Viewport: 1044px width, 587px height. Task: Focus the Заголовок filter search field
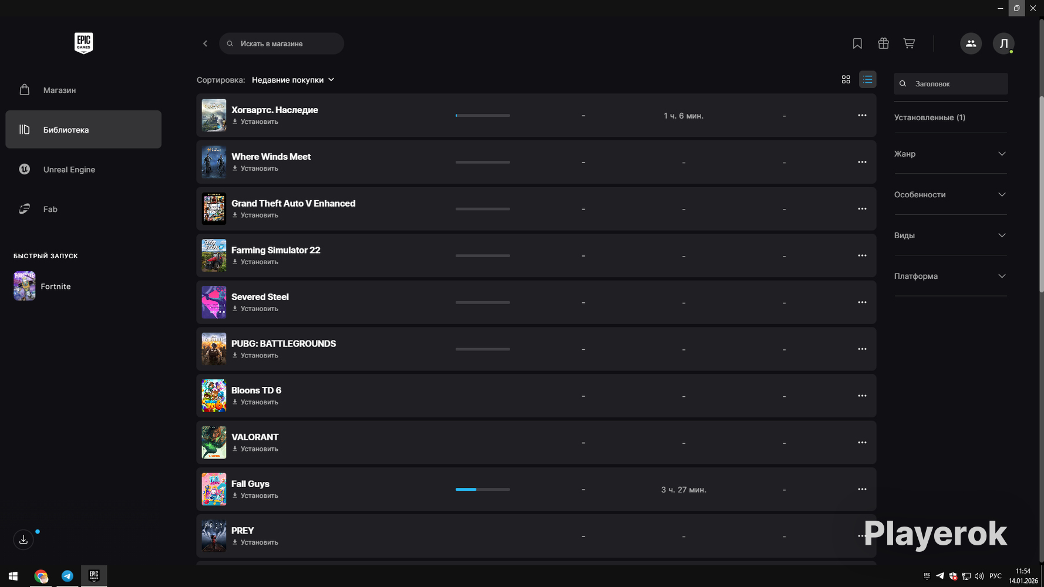(951, 84)
